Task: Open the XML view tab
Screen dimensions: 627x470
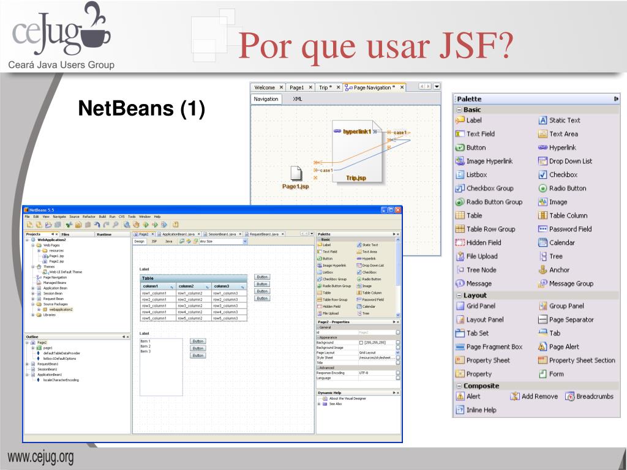Action: pos(298,99)
